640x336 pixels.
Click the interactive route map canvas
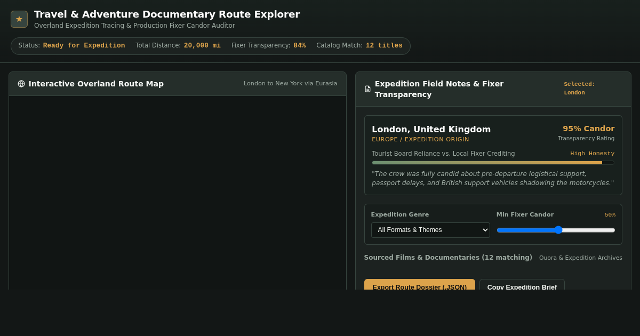pyautogui.click(x=178, y=193)
